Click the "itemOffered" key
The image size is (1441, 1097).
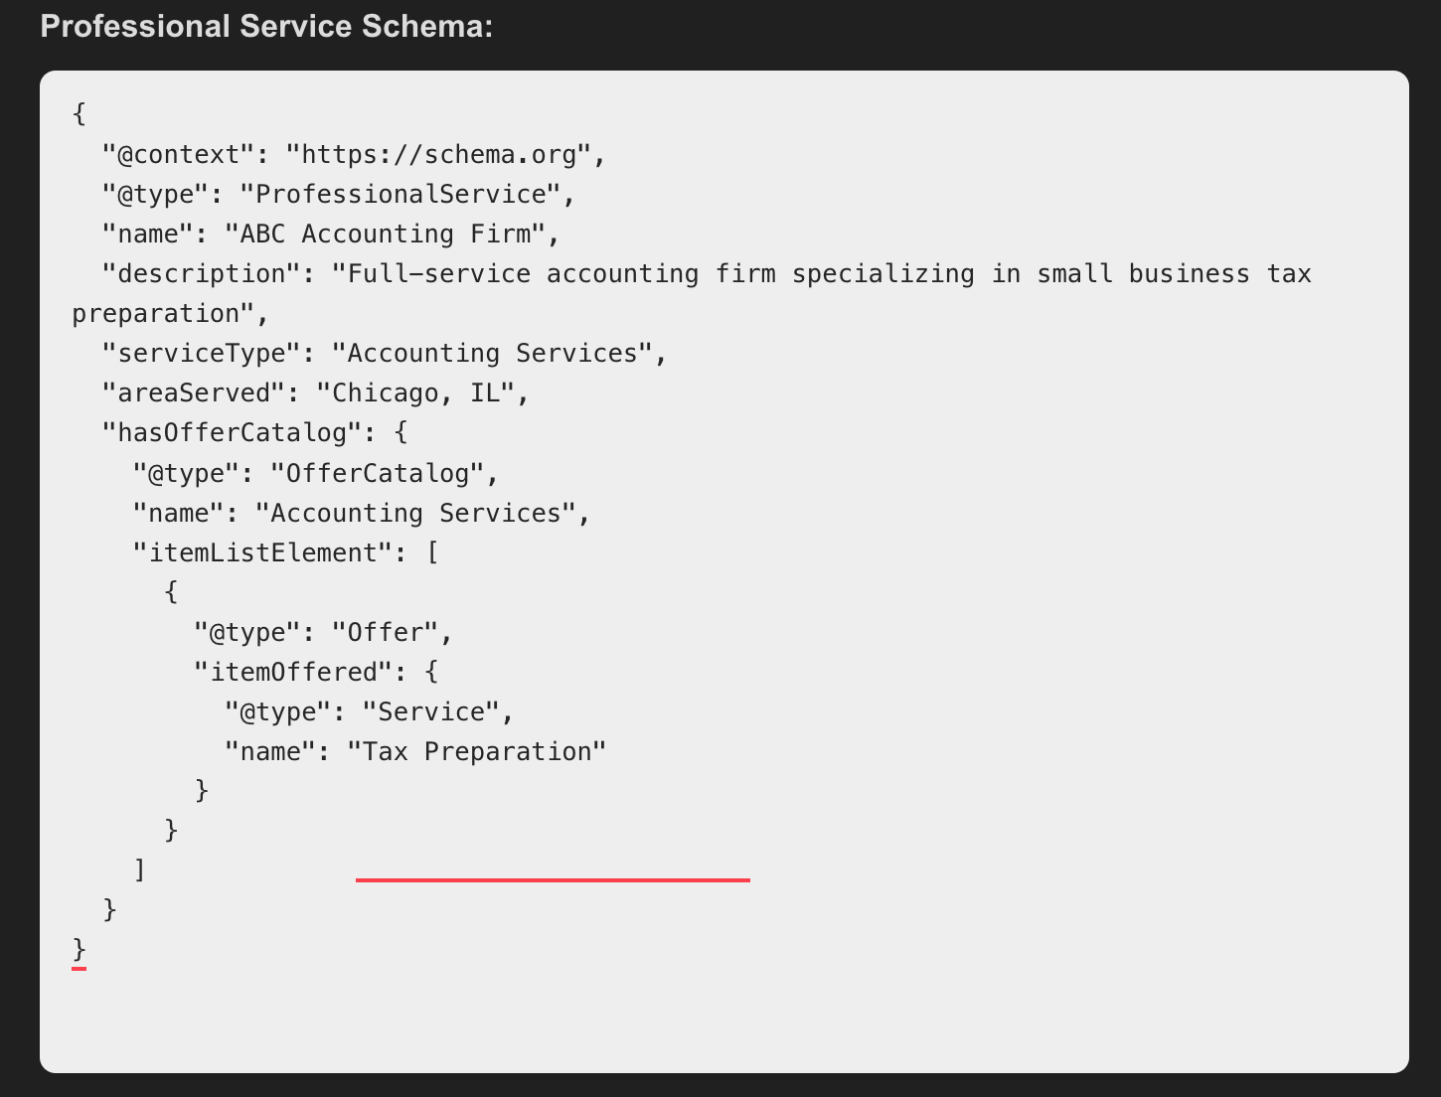pyautogui.click(x=293, y=673)
